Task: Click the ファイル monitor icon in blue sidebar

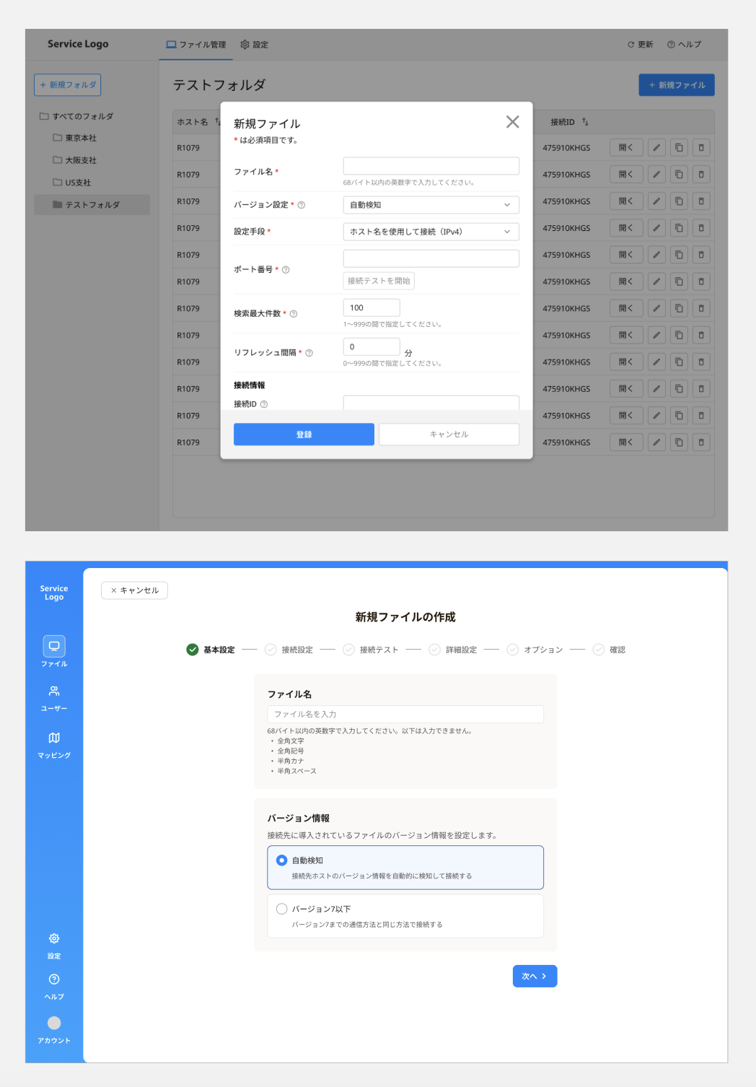Action: [54, 646]
